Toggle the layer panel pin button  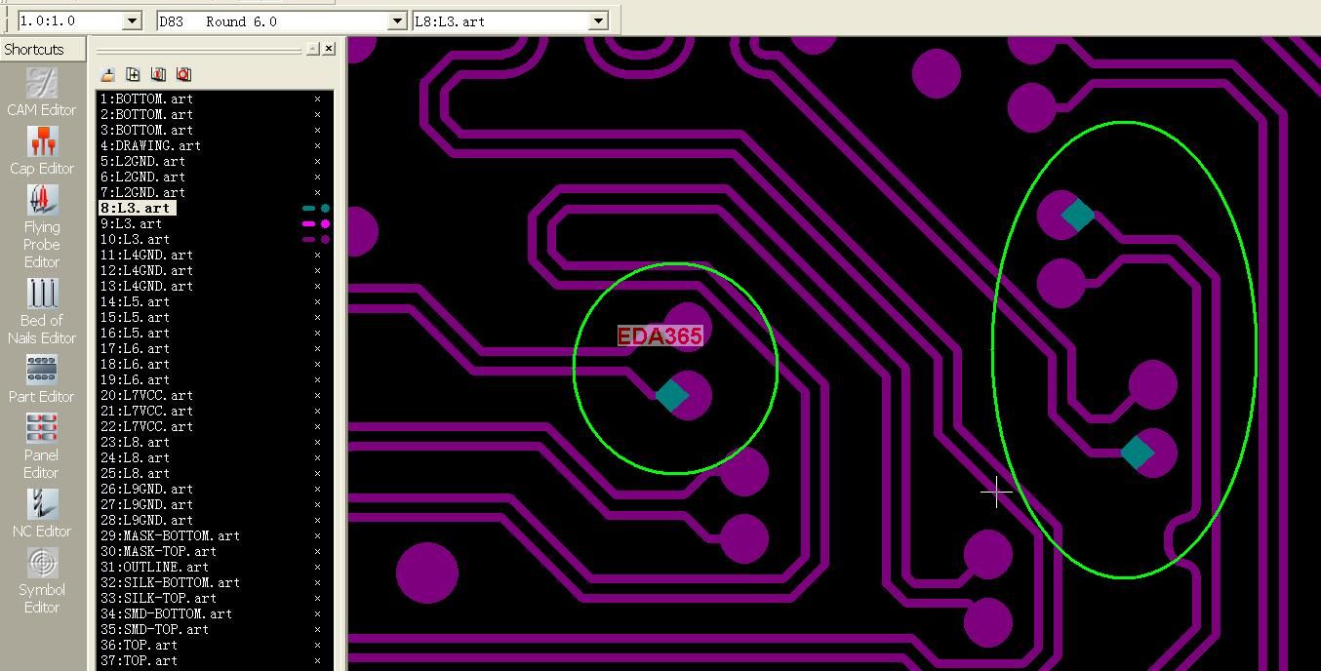click(312, 49)
